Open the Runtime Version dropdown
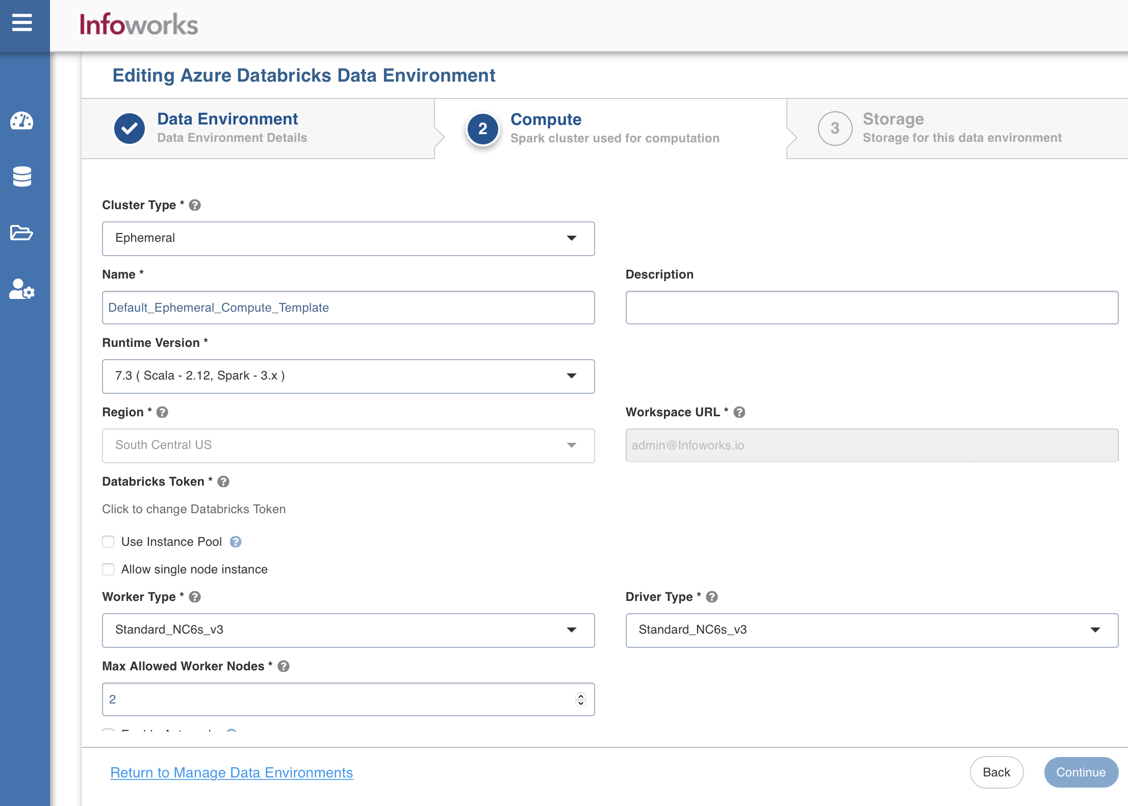The height and width of the screenshot is (806, 1128). point(348,376)
